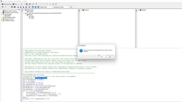Collapse the Sheet1_ table node

(26, 15)
